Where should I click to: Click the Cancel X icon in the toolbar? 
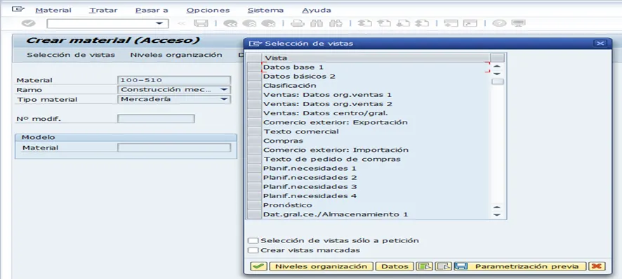[268, 23]
